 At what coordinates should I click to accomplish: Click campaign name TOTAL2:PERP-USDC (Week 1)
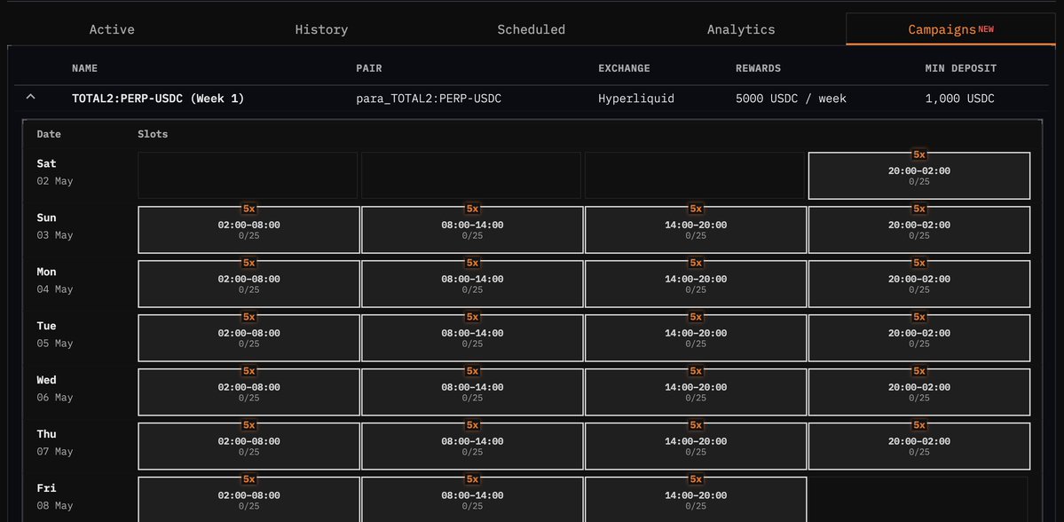(158, 99)
